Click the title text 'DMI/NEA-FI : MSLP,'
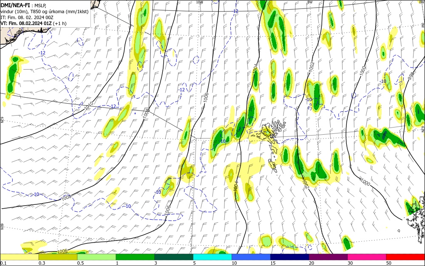 point(23,6)
